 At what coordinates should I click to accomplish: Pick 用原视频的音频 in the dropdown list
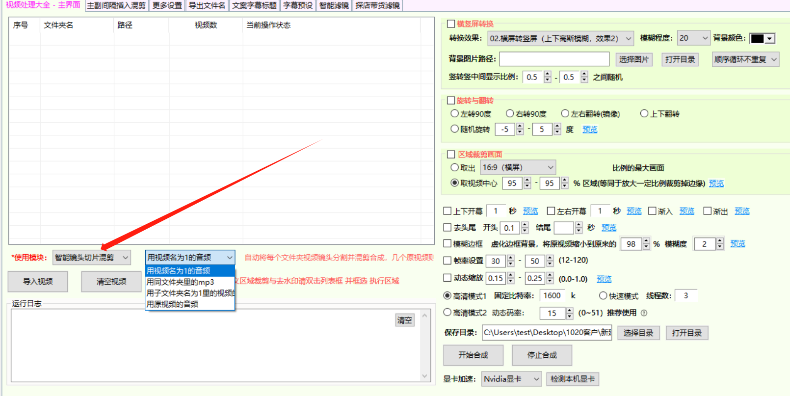click(x=190, y=304)
